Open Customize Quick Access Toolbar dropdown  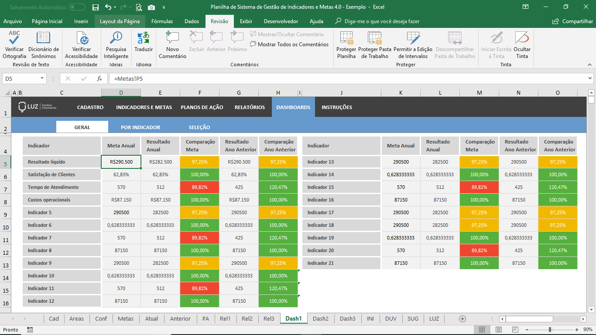(164, 7)
